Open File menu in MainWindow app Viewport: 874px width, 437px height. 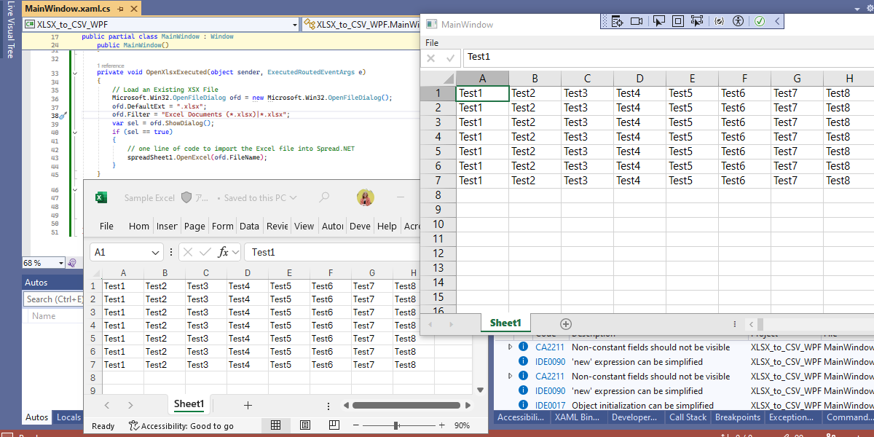pos(432,43)
